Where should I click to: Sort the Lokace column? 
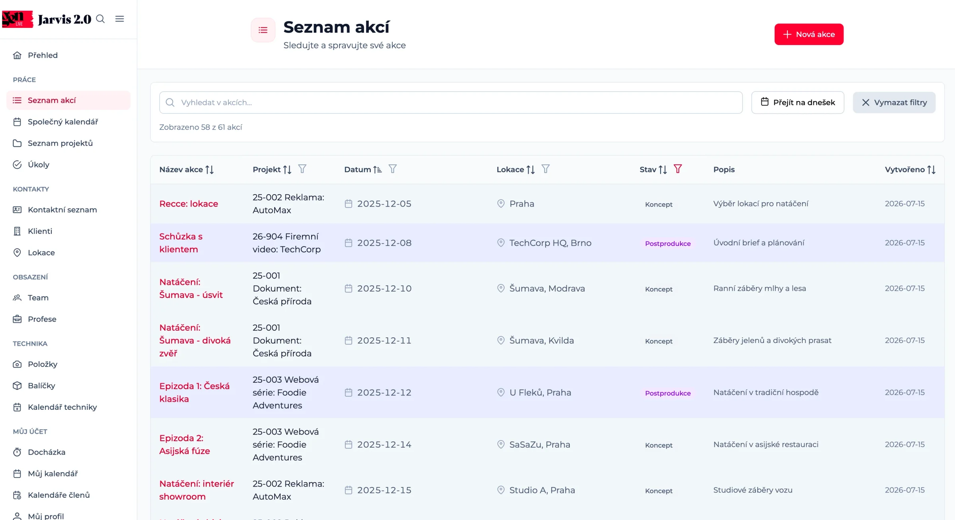(x=530, y=169)
